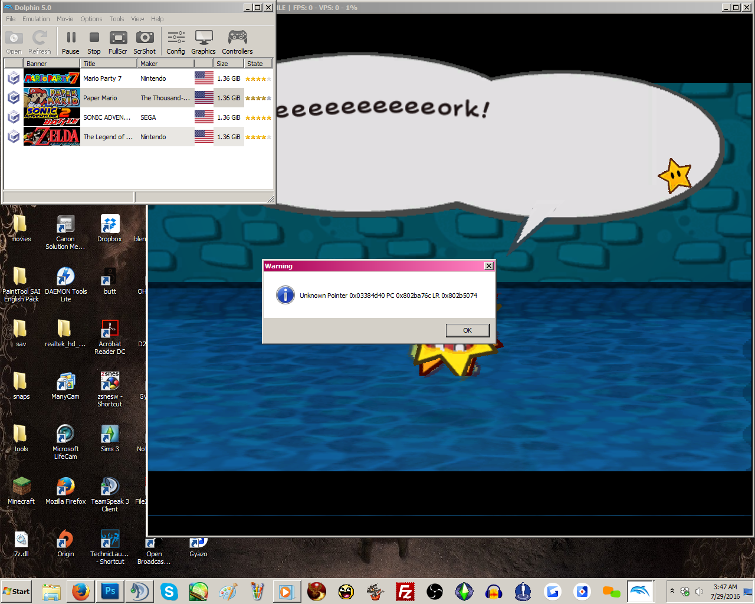The width and height of the screenshot is (755, 604).
Task: Select the Sims 3 desktop shortcut
Action: tap(110, 438)
